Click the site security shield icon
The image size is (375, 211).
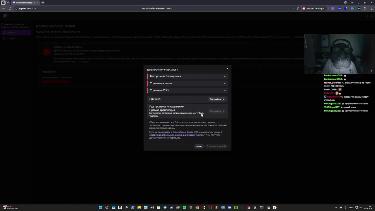click(16, 8)
